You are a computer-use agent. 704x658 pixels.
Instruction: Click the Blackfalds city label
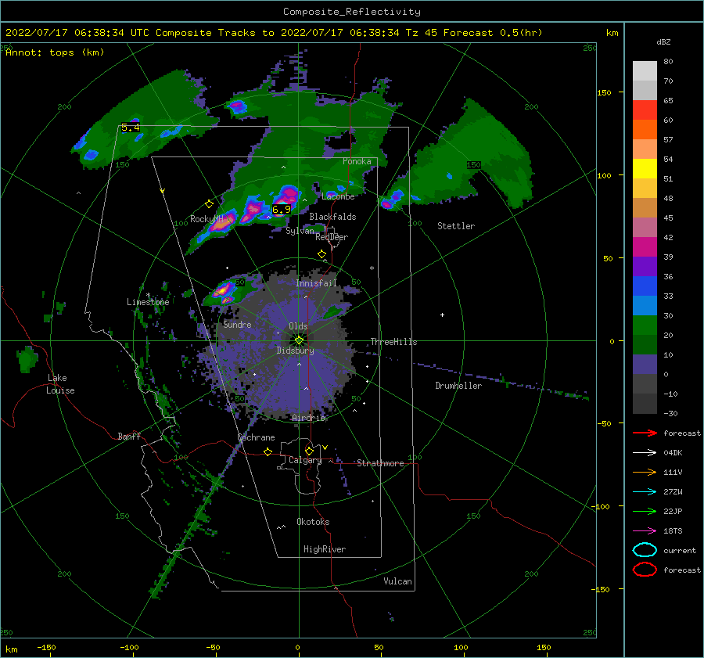pos(332,217)
